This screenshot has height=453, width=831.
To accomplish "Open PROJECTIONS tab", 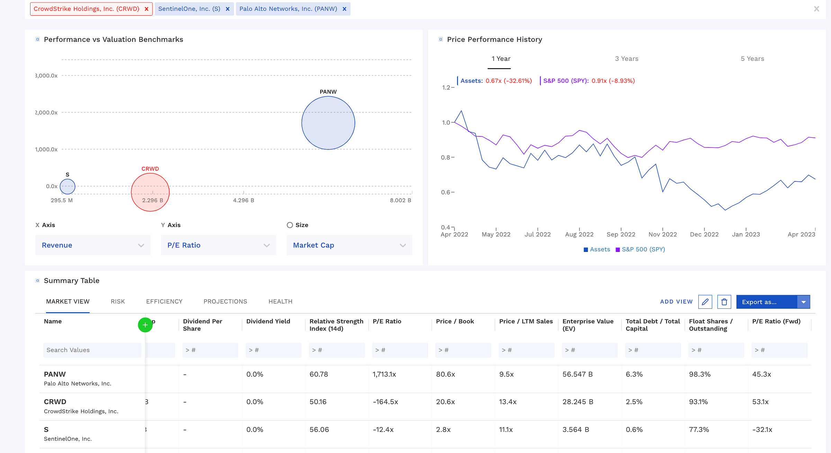I will pos(225,302).
